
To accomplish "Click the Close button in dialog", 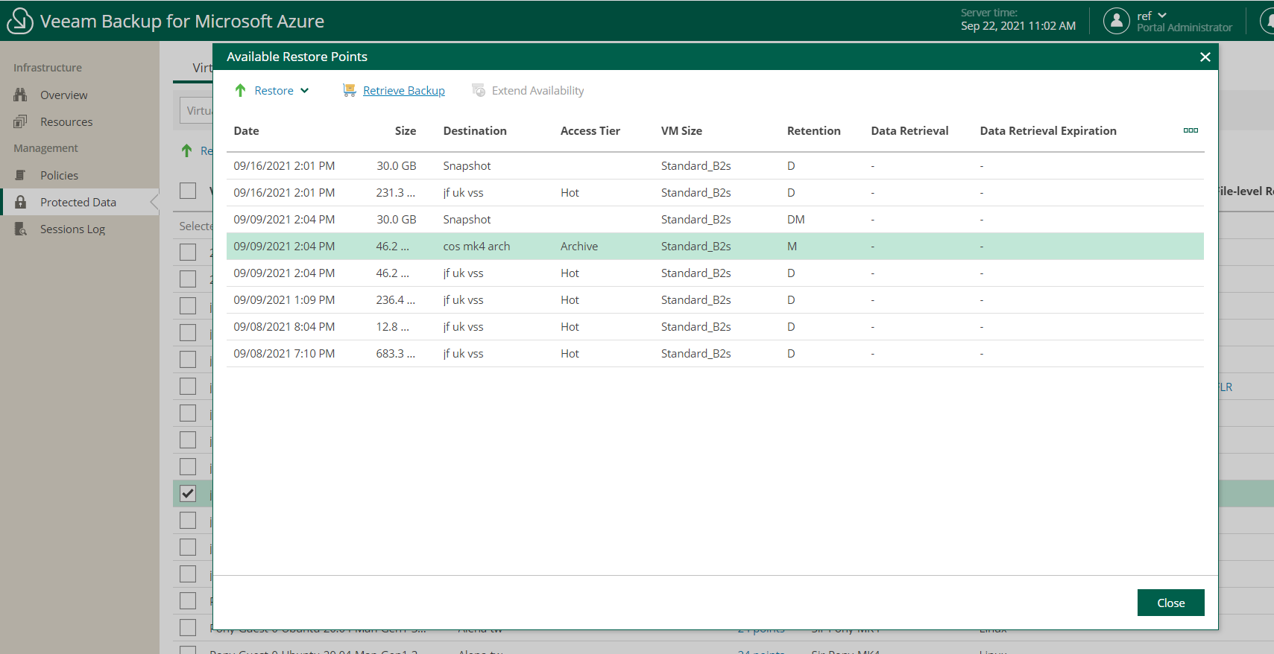I will tap(1170, 603).
